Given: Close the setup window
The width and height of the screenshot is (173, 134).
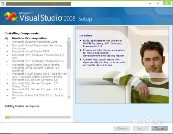Looking at the screenshot, I should 167,3.
